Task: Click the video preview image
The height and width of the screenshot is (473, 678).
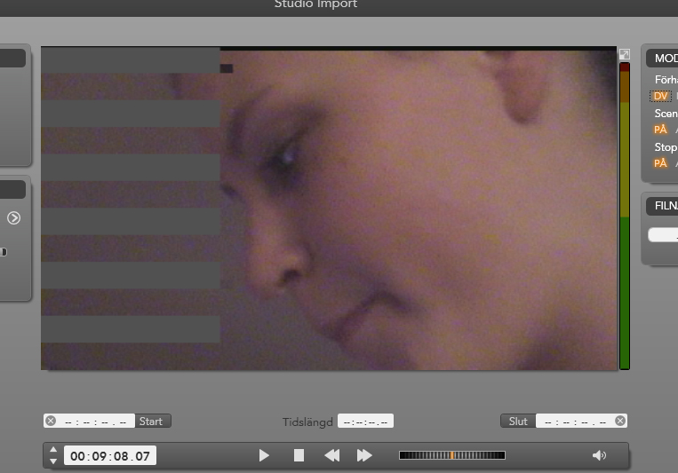Action: click(329, 209)
